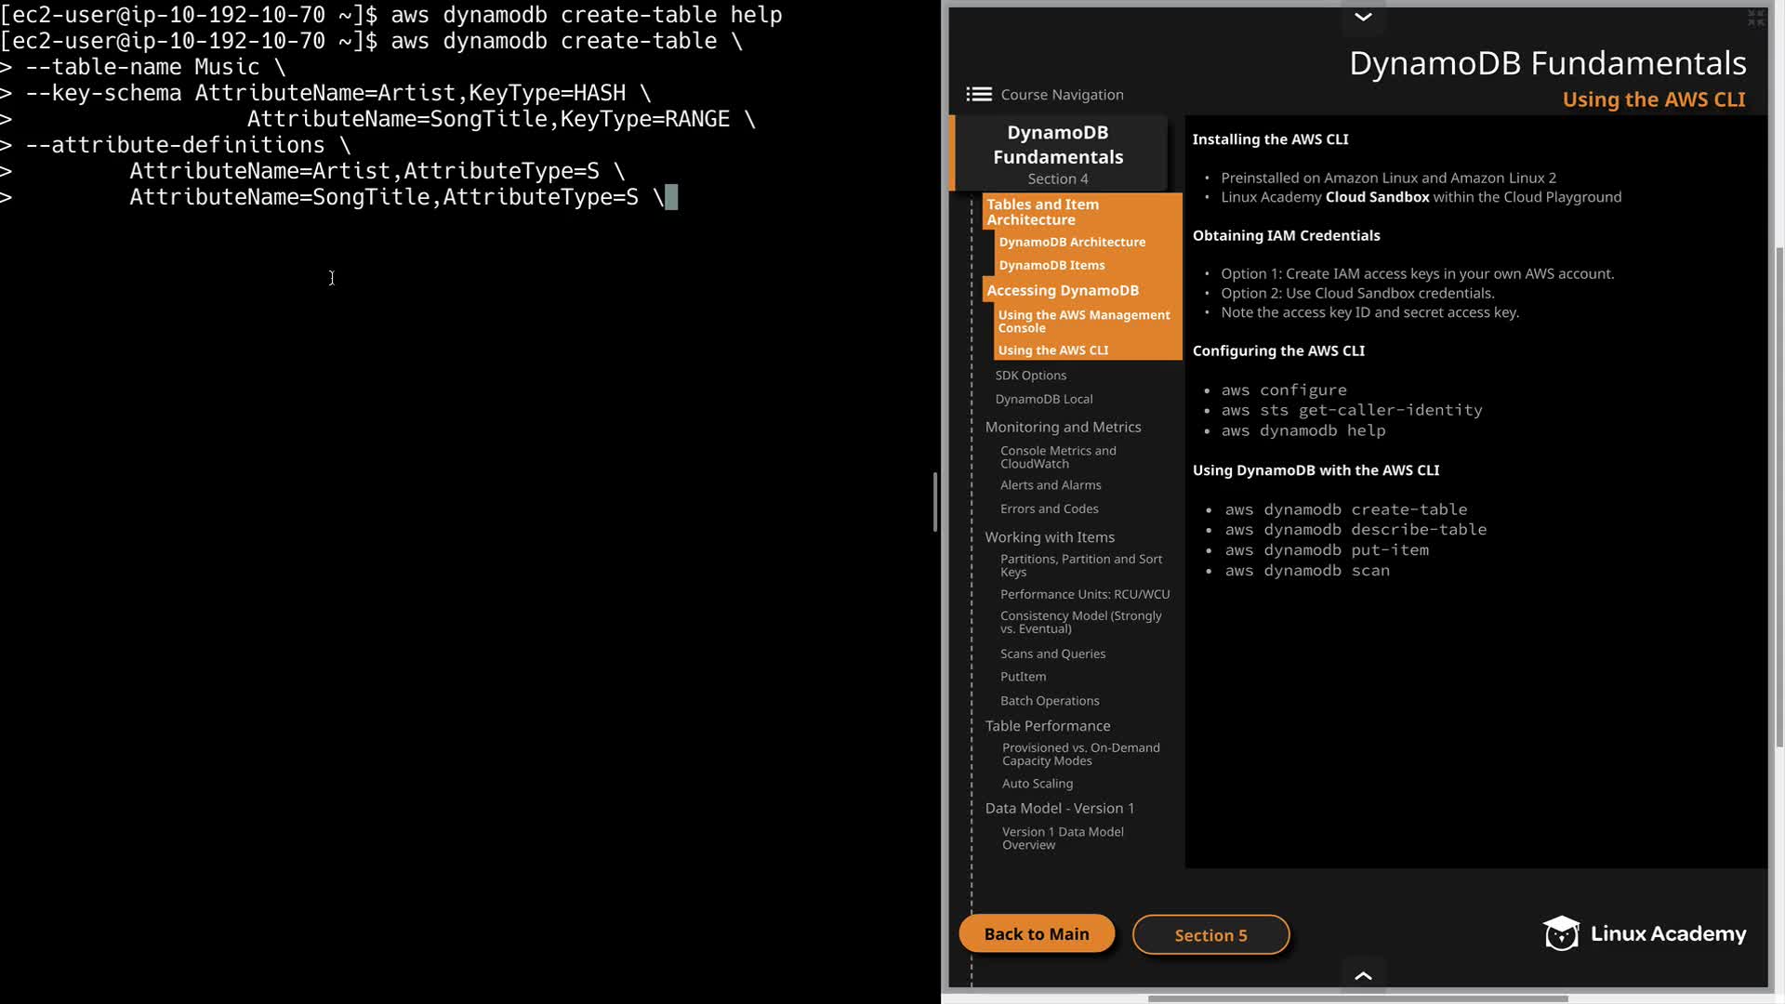Select Using the AWS Management Console
The height and width of the screenshot is (1004, 1785).
[x=1083, y=321]
